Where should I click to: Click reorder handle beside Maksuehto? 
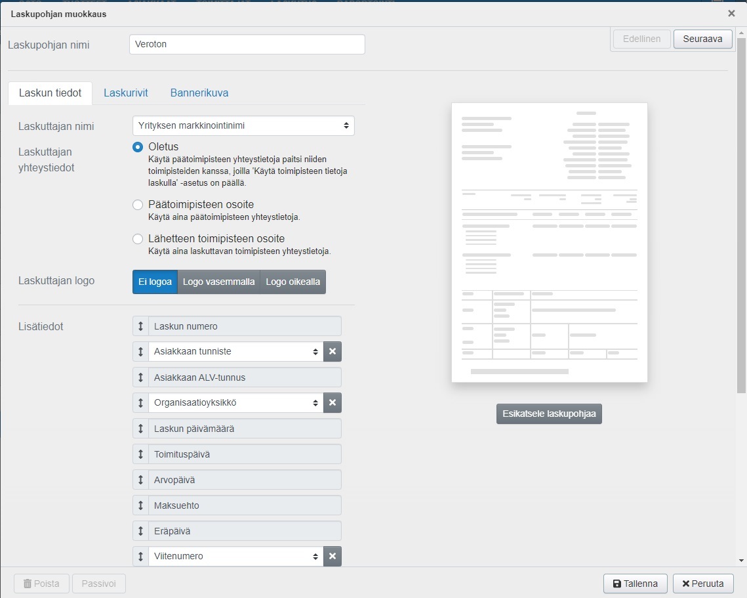(x=140, y=505)
